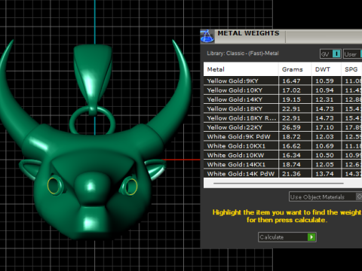This screenshot has width=362, height=271.
Task: Select the Yellow Gold:18KY row
Action: (x=283, y=108)
